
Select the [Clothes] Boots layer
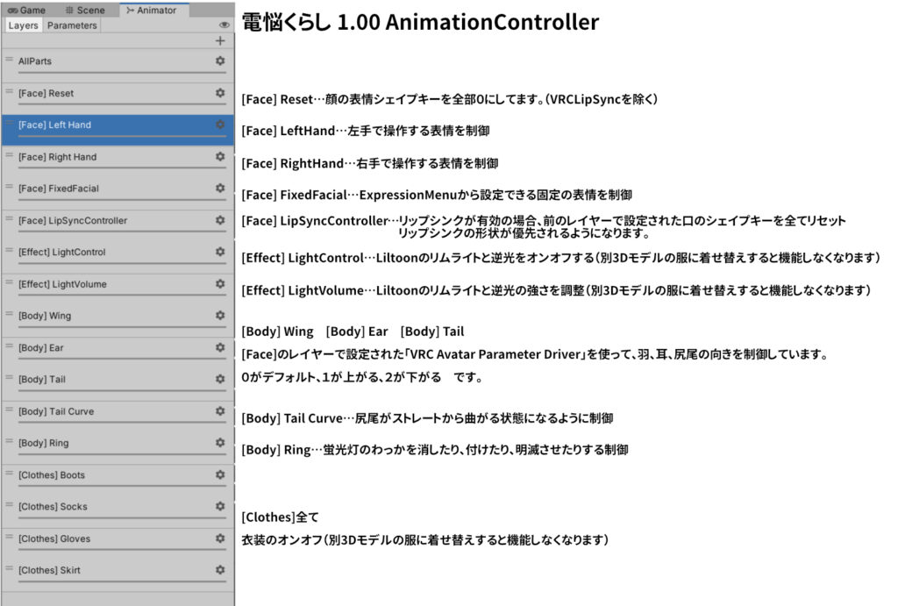click(x=118, y=478)
